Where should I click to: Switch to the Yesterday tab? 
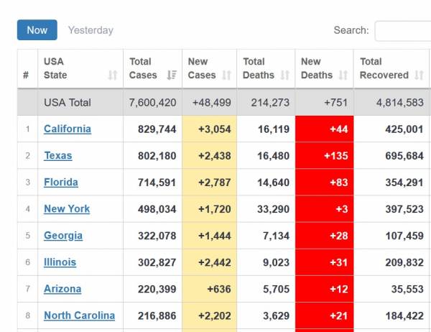click(91, 30)
